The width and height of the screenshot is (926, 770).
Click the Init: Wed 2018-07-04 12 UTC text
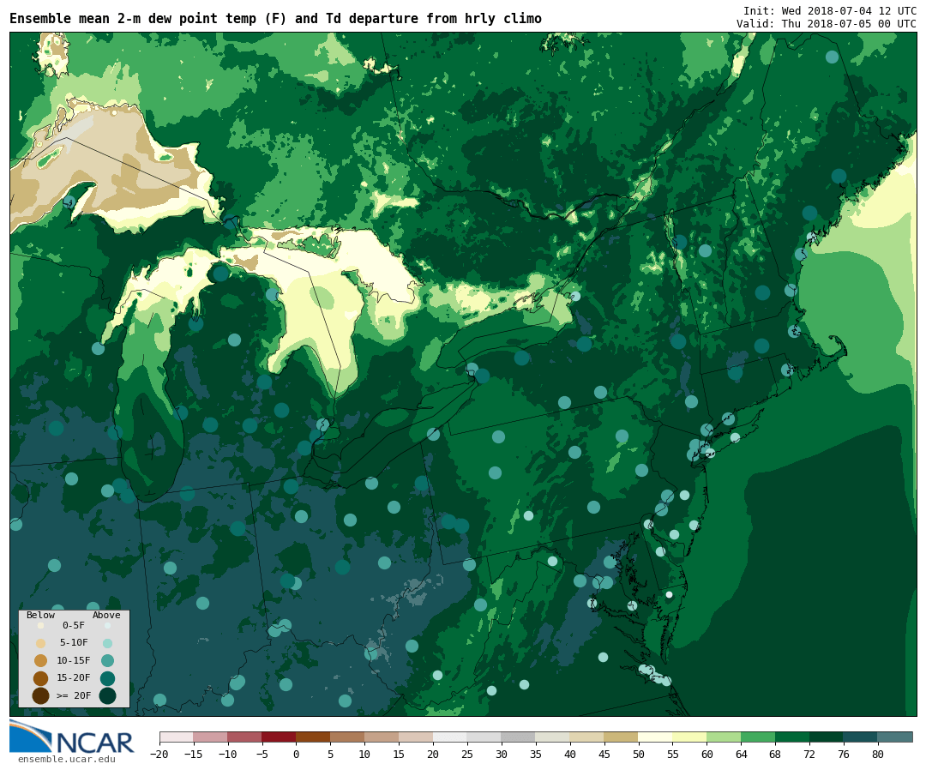[829, 10]
